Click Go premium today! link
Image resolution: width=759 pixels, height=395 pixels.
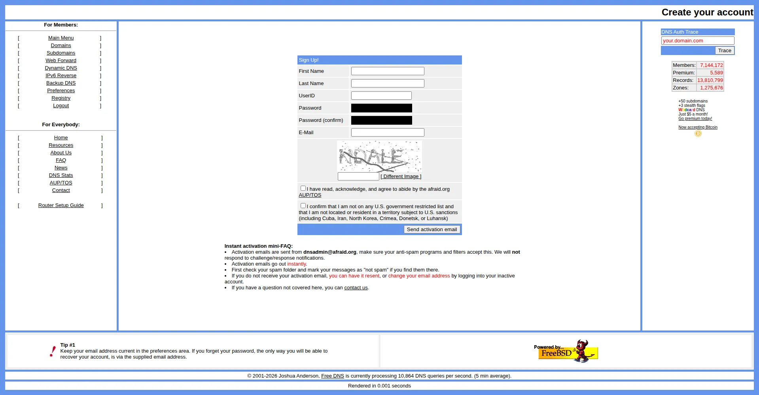click(x=695, y=119)
